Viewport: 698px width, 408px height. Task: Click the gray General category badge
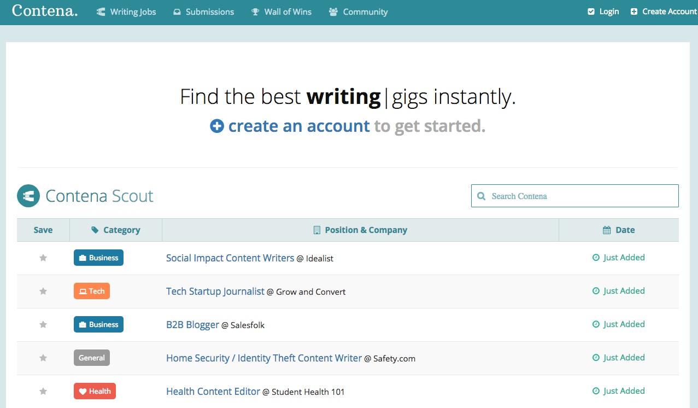coord(92,358)
